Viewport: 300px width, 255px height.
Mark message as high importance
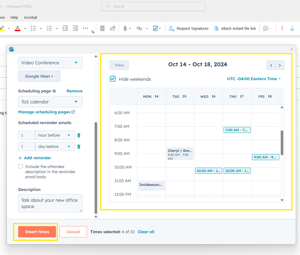tap(282, 28)
